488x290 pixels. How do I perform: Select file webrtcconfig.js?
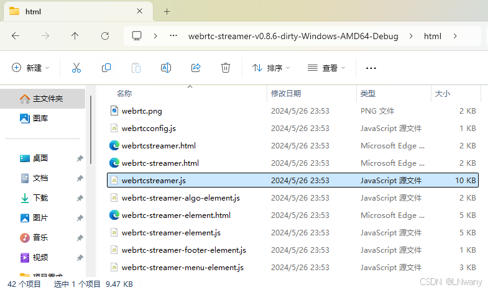tap(293, 128)
